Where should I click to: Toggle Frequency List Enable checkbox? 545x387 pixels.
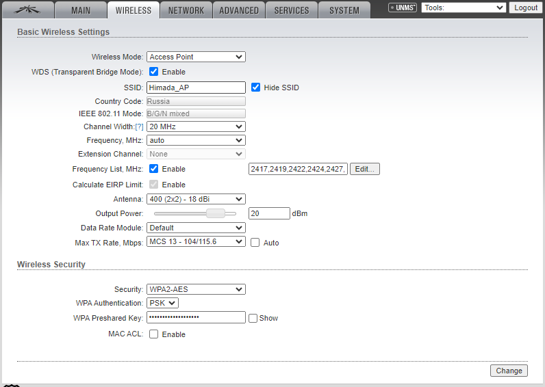tap(154, 169)
